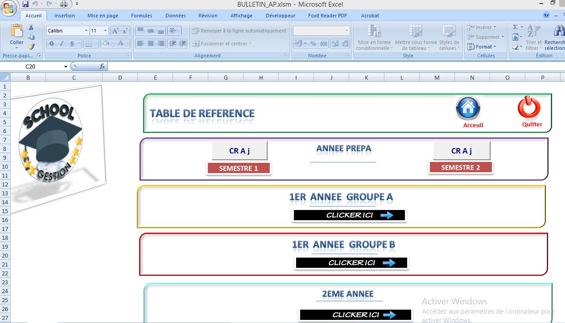Open the Calibri font dropdown
The image size is (565, 323).
click(87, 30)
